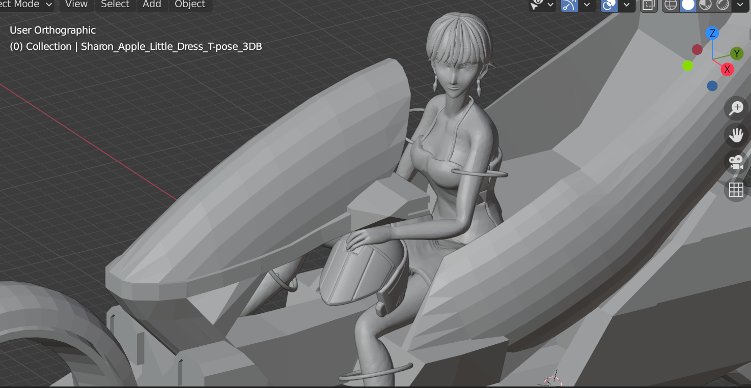Open the View menu
Screen dimensions: 751x388
pyautogui.click(x=76, y=4)
